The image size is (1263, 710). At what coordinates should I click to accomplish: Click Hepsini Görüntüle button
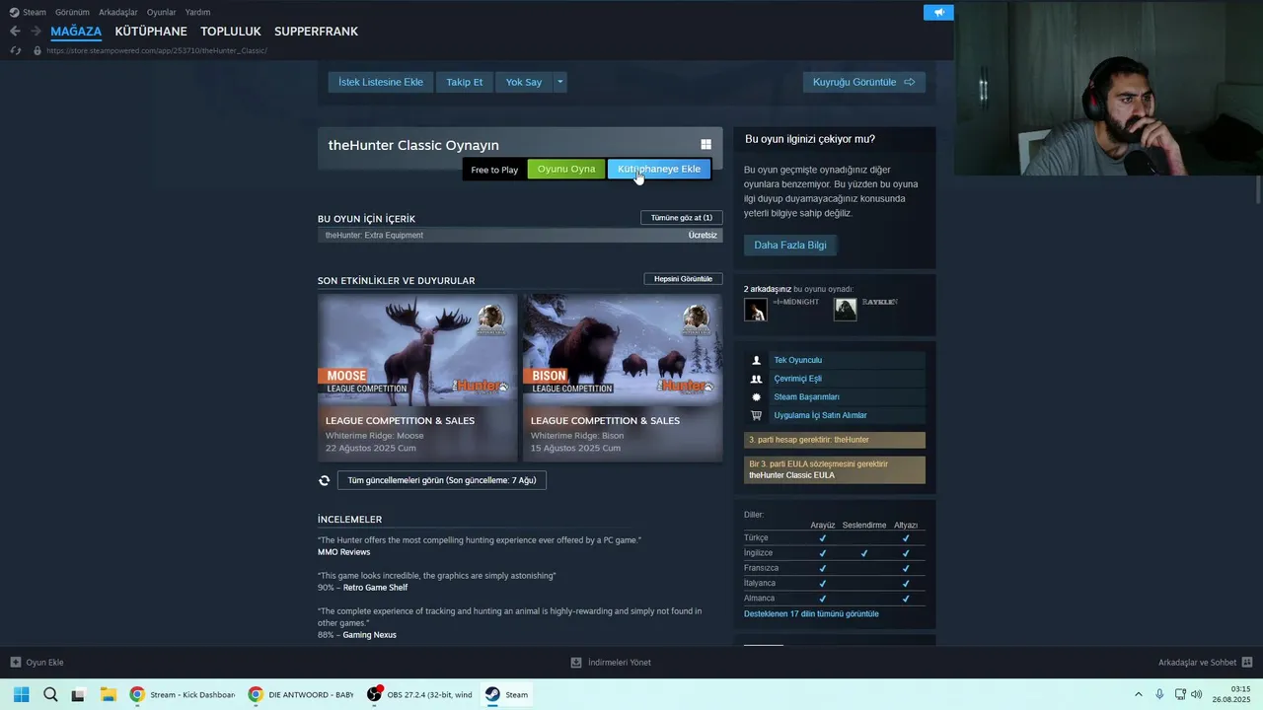point(683,279)
